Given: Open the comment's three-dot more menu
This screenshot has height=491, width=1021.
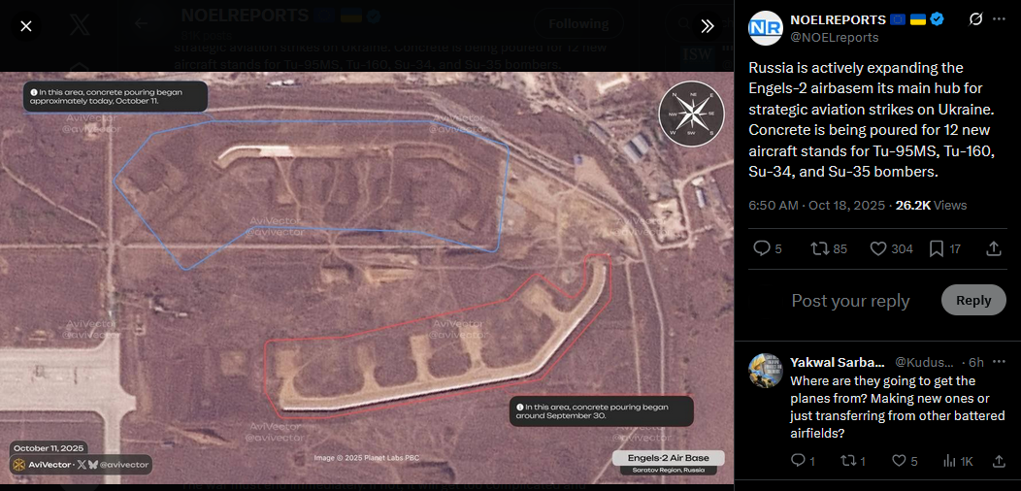Looking at the screenshot, I should [x=999, y=362].
